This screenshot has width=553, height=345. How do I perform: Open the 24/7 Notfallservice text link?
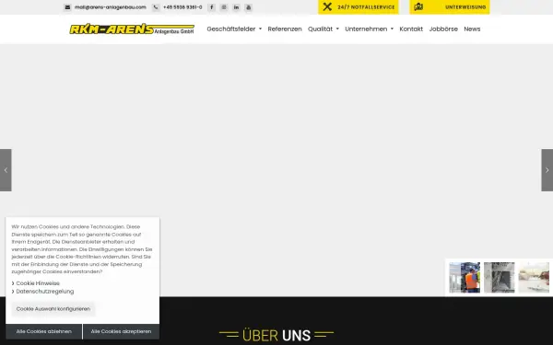pos(366,7)
